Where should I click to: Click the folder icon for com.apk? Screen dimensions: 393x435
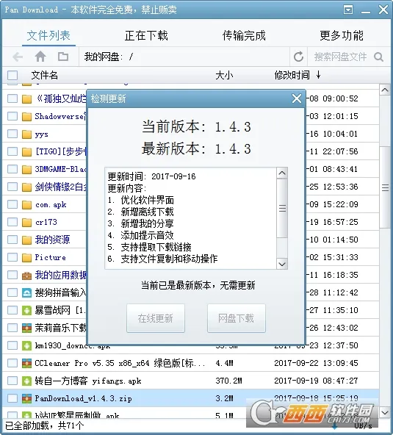(26, 205)
